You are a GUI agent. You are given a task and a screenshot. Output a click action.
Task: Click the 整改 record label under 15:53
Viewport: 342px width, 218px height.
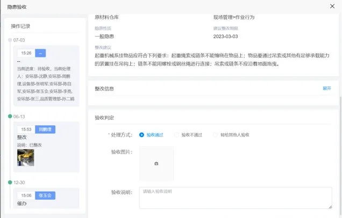(22, 137)
